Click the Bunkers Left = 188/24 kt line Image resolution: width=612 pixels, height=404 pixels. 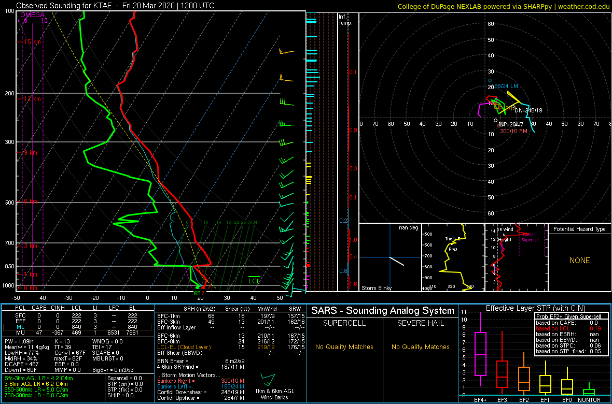tap(201, 387)
